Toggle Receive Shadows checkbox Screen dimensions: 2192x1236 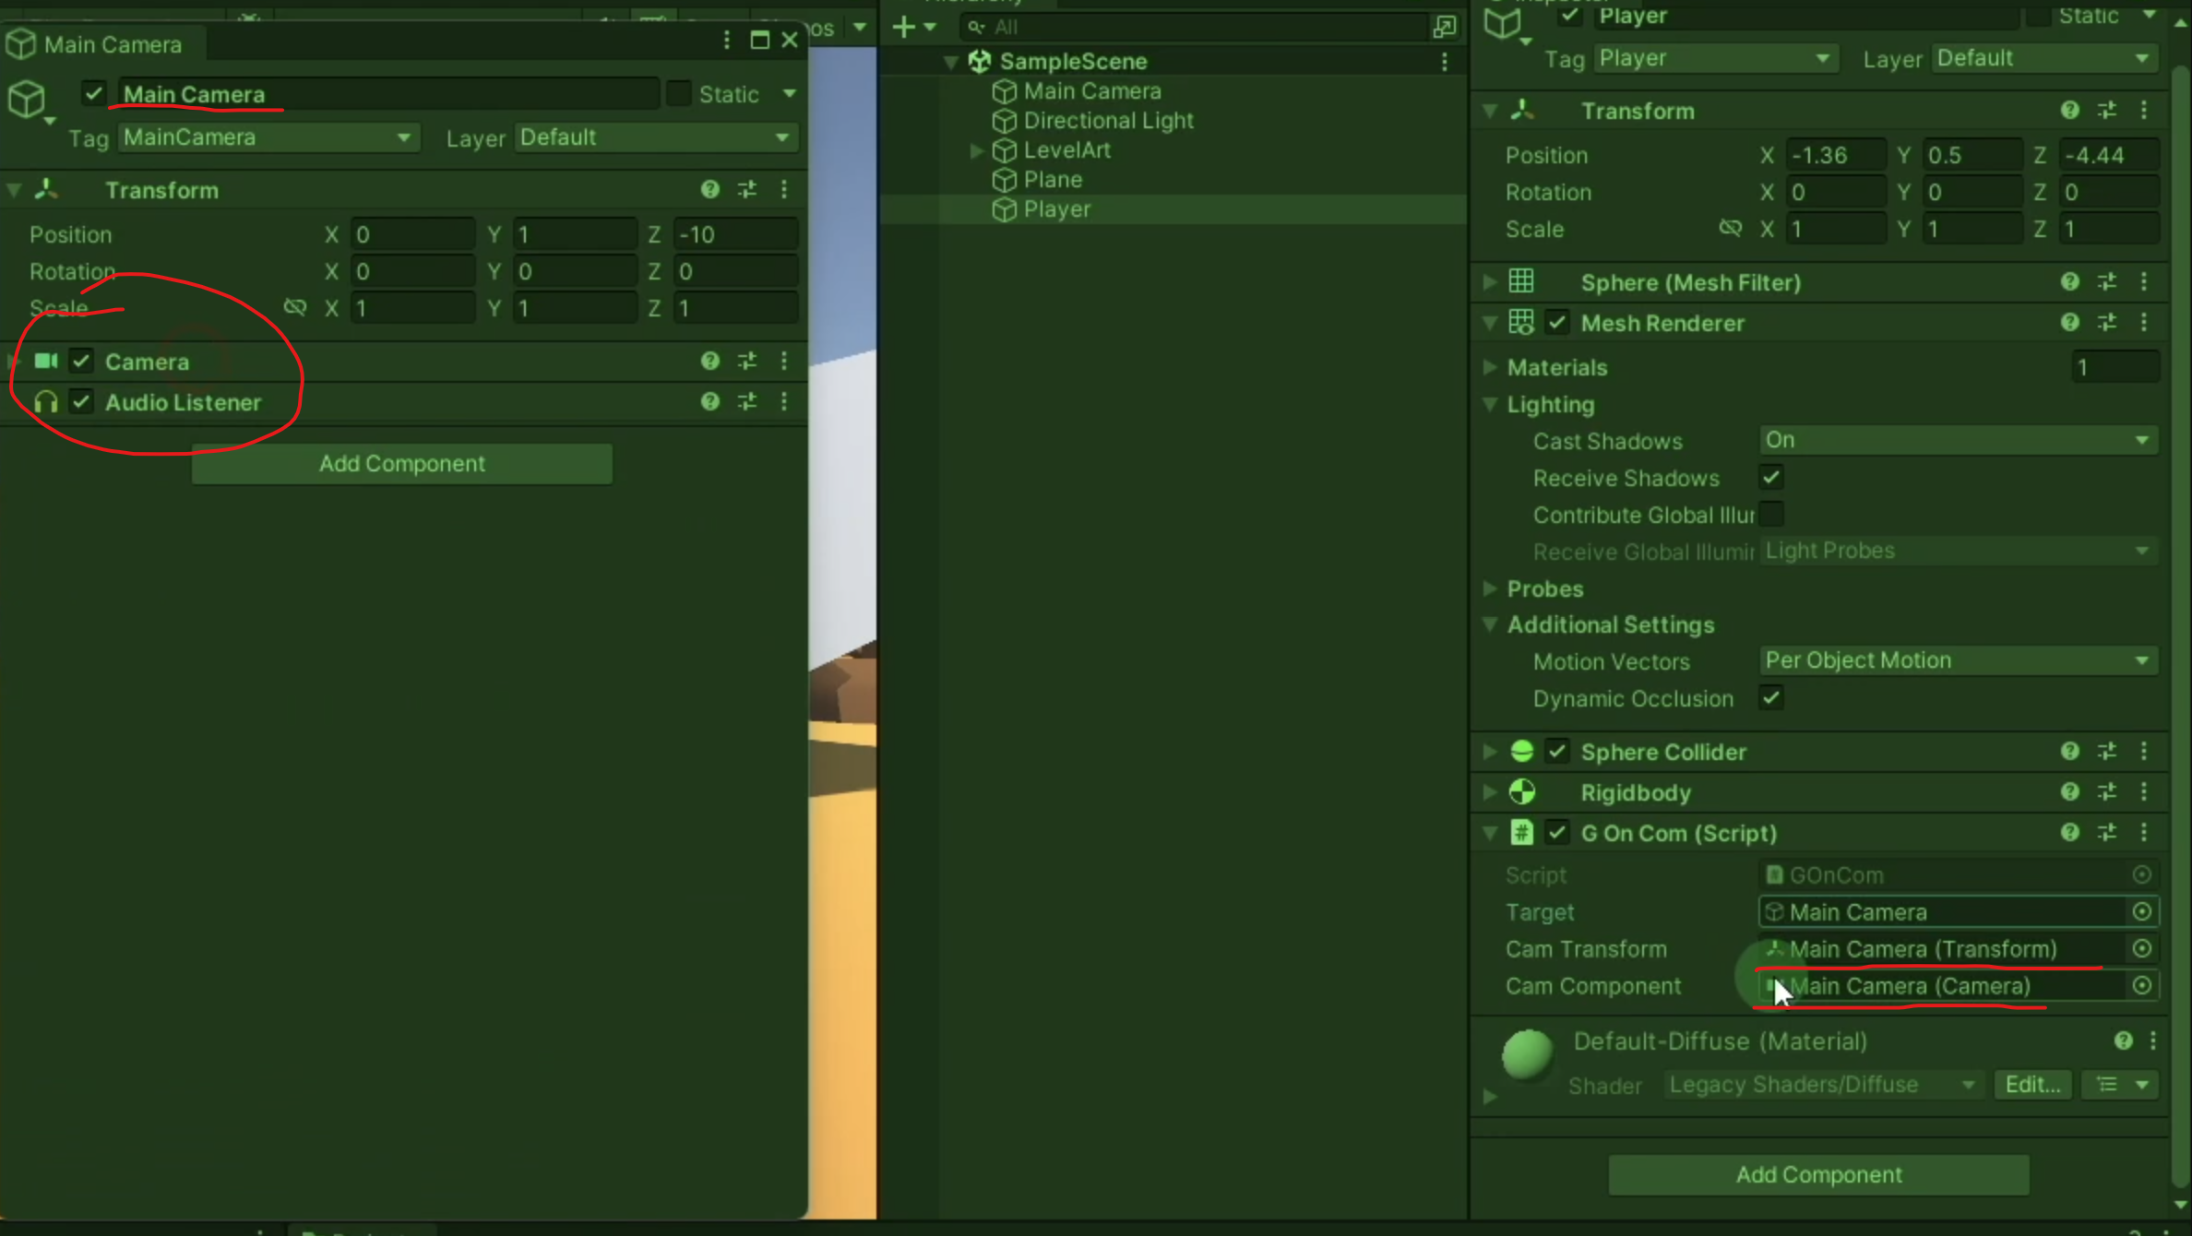click(x=1770, y=478)
